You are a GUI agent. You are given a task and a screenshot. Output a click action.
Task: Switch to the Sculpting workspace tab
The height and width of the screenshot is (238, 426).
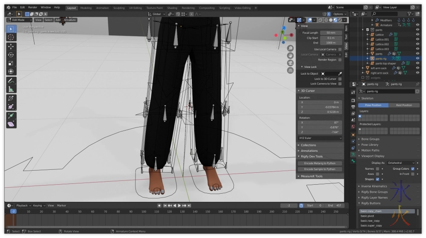(x=119, y=8)
